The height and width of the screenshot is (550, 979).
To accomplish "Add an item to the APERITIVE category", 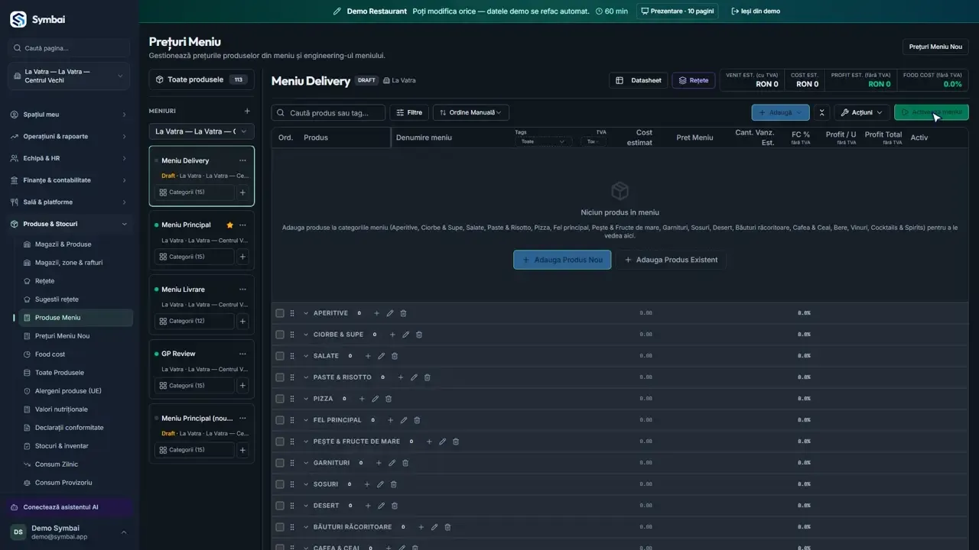I will pos(376,313).
